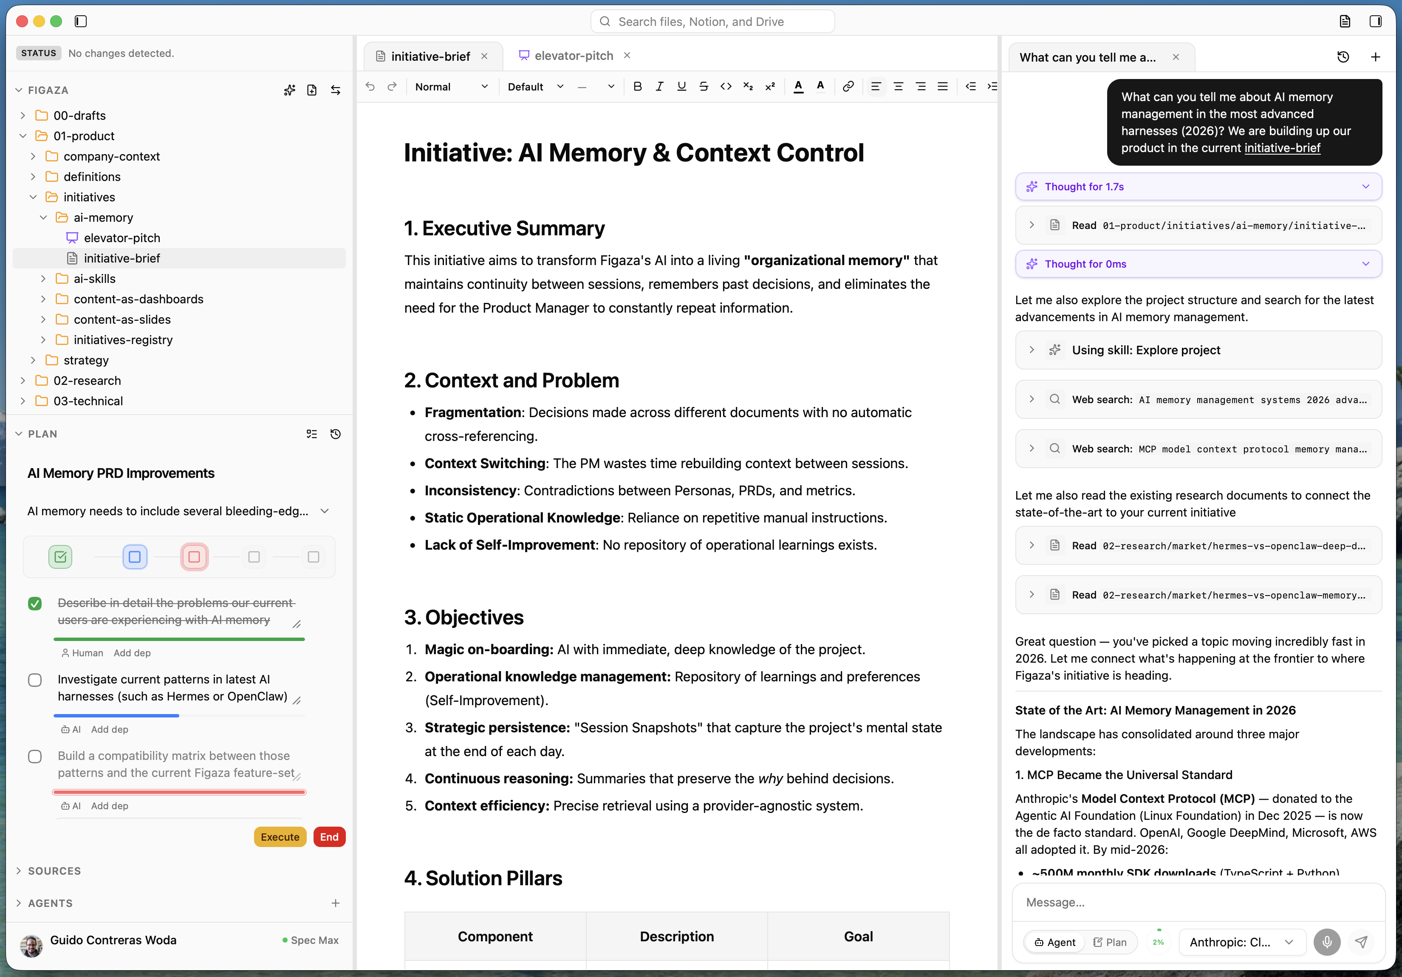1402x977 pixels.
Task: Uncheck the completed 'Describe in detail' task
Action: 35,604
